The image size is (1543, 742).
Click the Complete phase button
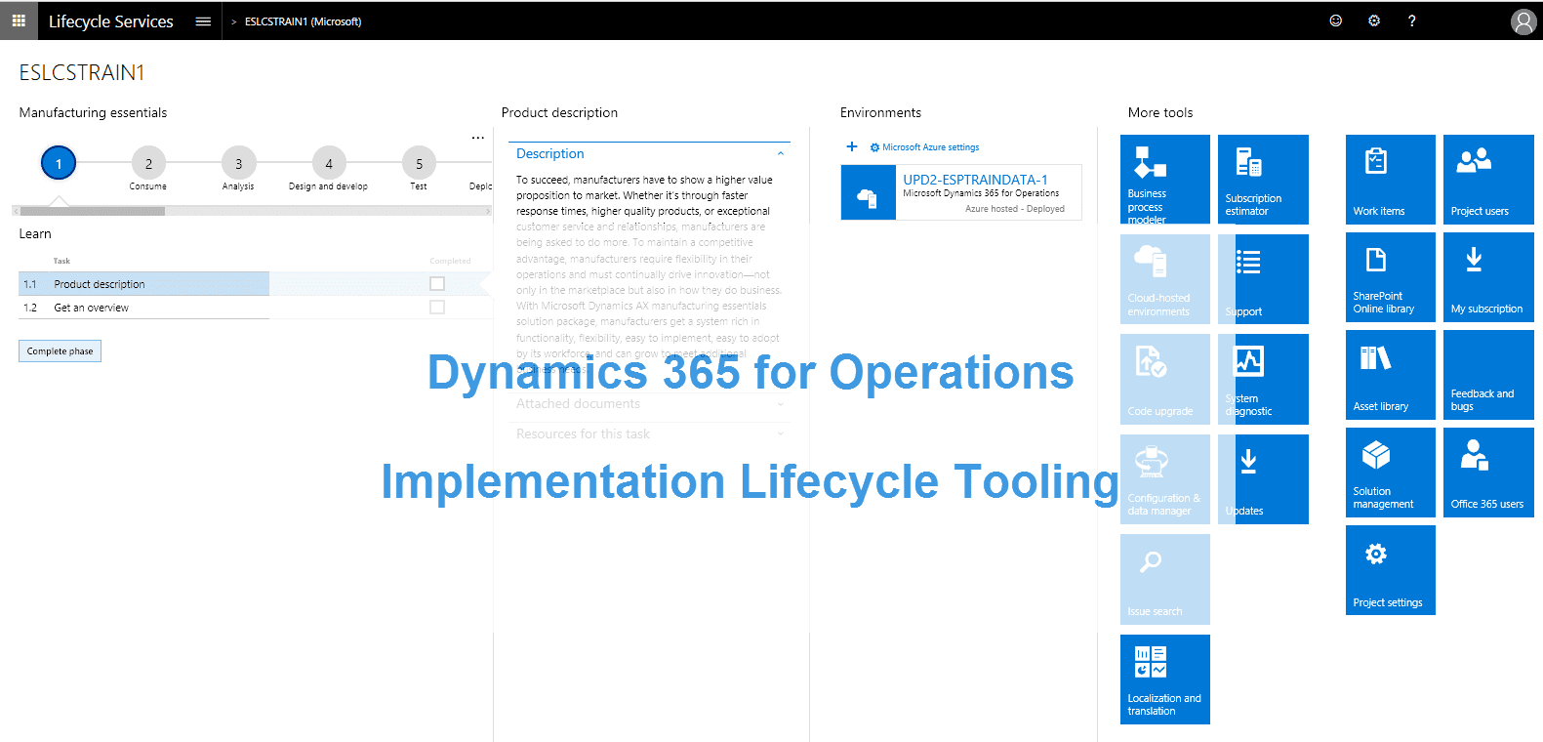[x=60, y=351]
